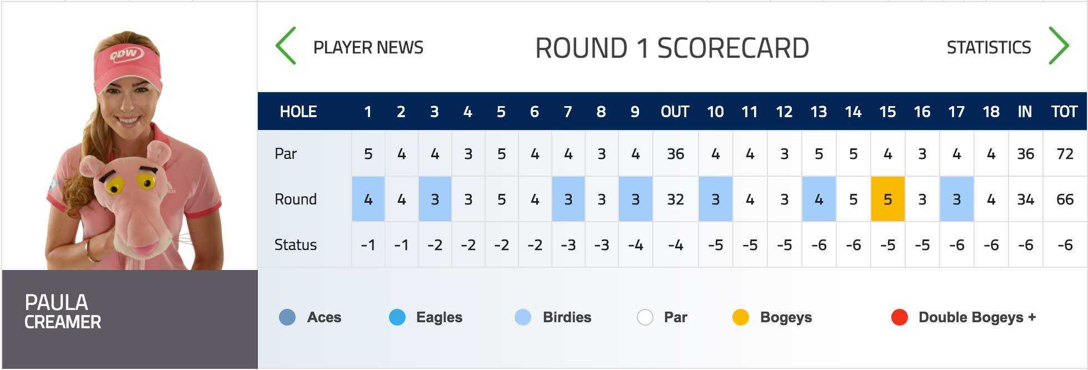The image size is (1088, 370).
Task: Select the yellow bogey score on hole 15
Action: tap(888, 199)
